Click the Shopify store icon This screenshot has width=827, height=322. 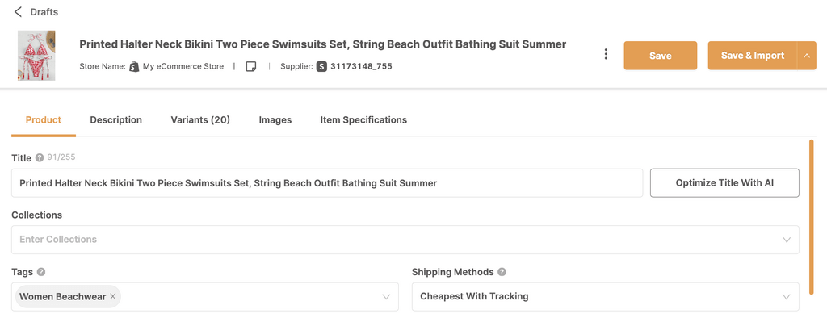pyautogui.click(x=134, y=66)
